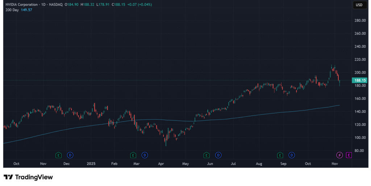Screen dimensions: 371x186
Task: Open the green earnings marker before Mar
Action: pos(133,155)
